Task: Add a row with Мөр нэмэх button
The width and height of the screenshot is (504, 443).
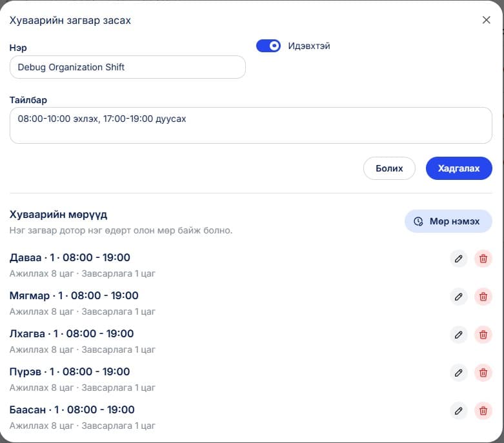Action: click(x=448, y=221)
